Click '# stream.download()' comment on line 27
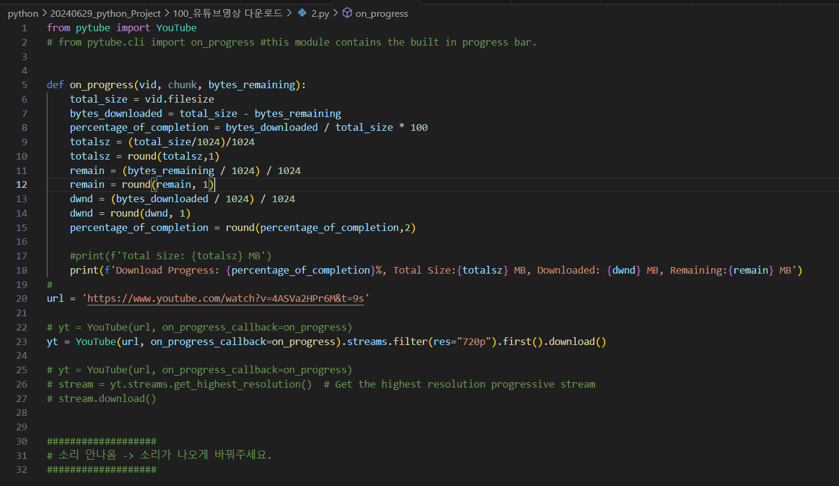The width and height of the screenshot is (839, 486). [x=101, y=399]
